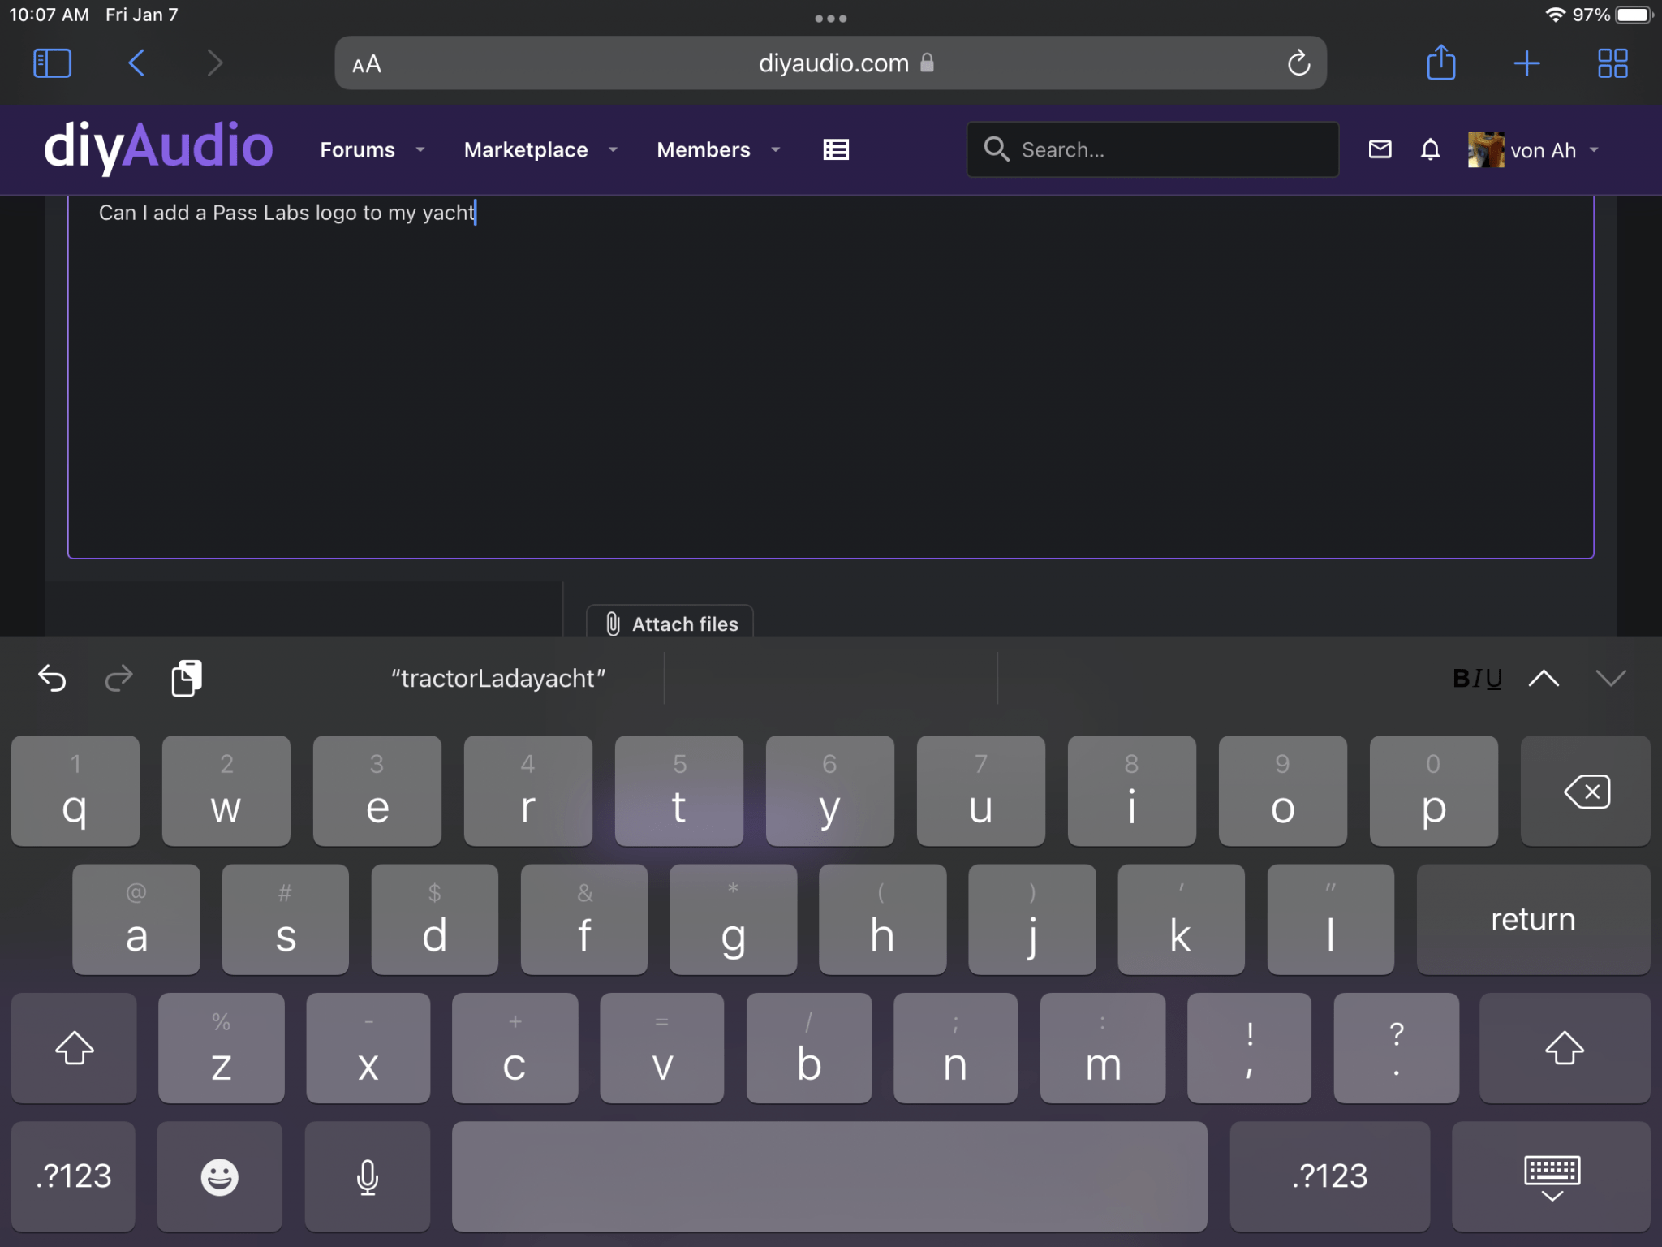Tap the question mark and period key
Viewport: 1662px width, 1247px height.
click(x=1396, y=1047)
